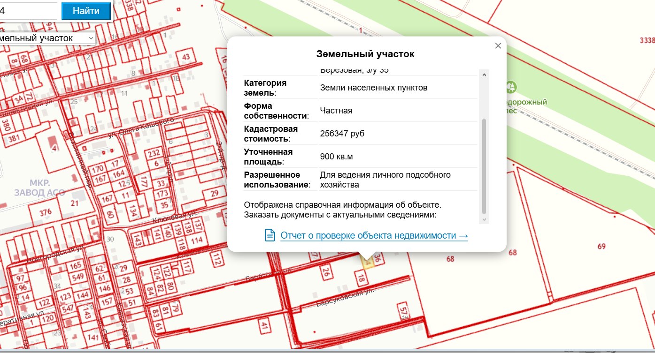Click the popup vertical scrollbar thumb
655x353 pixels.
coord(484,166)
